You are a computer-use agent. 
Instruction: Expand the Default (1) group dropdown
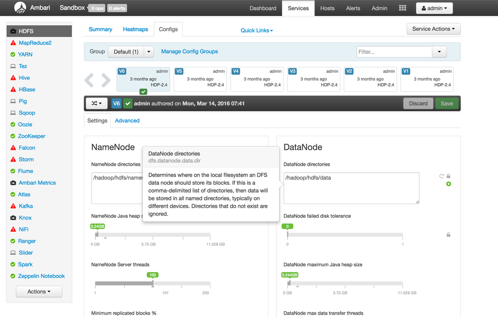pyautogui.click(x=149, y=52)
